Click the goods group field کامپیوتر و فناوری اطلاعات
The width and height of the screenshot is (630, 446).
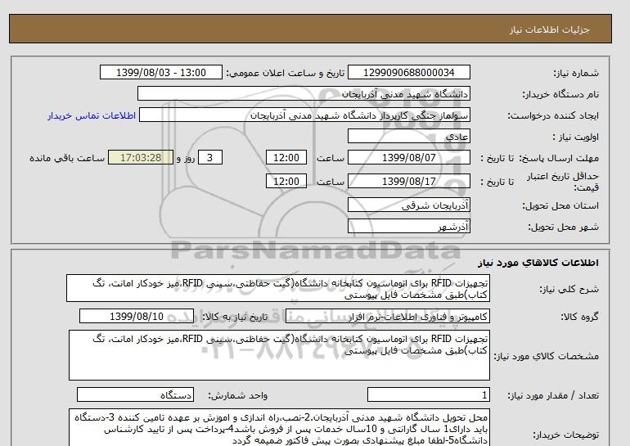[x=387, y=316]
